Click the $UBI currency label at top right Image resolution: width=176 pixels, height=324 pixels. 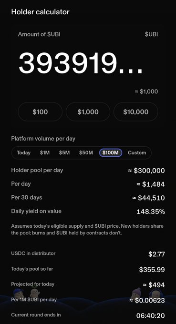click(x=151, y=34)
